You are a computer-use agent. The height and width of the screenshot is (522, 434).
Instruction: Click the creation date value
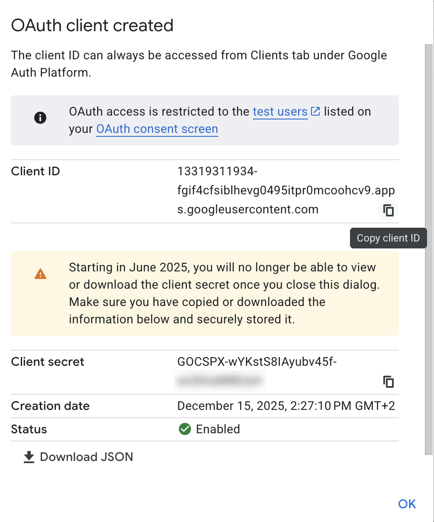[x=286, y=406]
